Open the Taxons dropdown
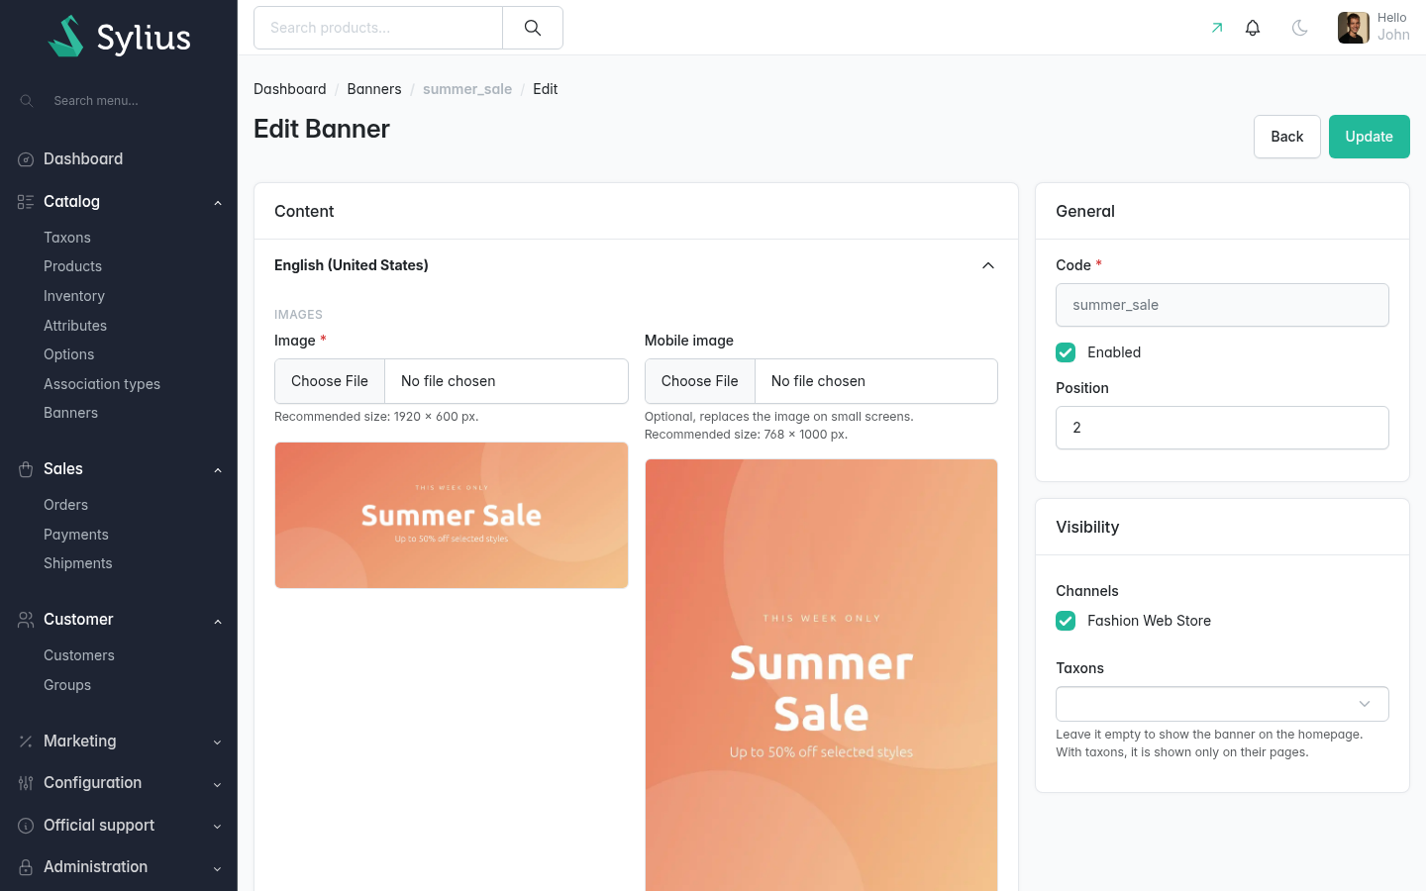The image size is (1426, 891). pos(1222,704)
